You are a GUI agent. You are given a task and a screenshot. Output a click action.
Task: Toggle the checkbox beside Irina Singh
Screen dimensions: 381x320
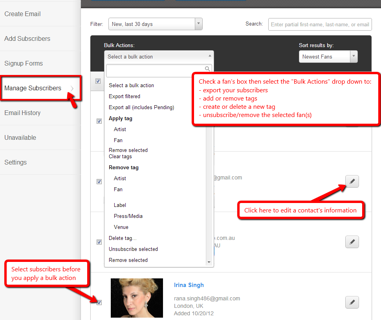click(x=99, y=302)
